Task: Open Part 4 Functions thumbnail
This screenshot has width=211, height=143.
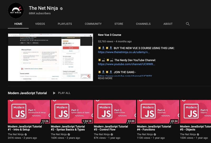Action: click(x=158, y=112)
